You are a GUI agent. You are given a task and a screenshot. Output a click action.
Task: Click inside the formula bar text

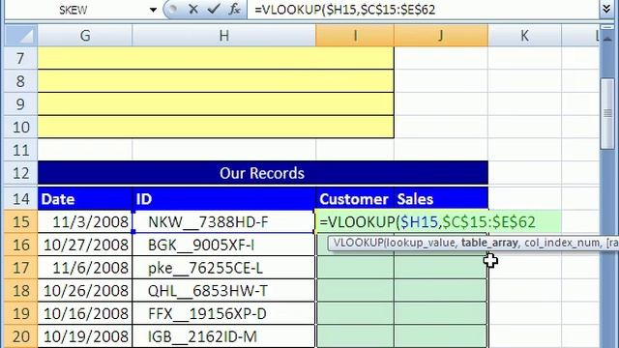click(x=344, y=10)
